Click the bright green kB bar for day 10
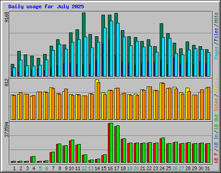Viewport: 221px width, 173px height. [x=73, y=151]
